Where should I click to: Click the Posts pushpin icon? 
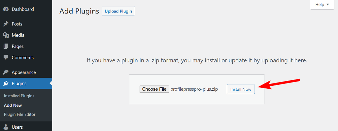(x=6, y=24)
